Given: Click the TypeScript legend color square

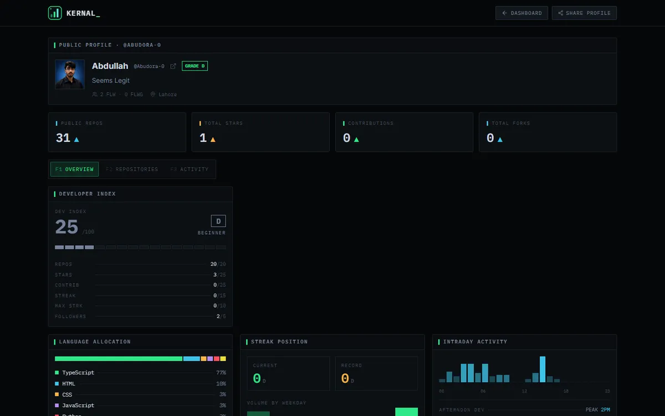Looking at the screenshot, I should [57, 373].
